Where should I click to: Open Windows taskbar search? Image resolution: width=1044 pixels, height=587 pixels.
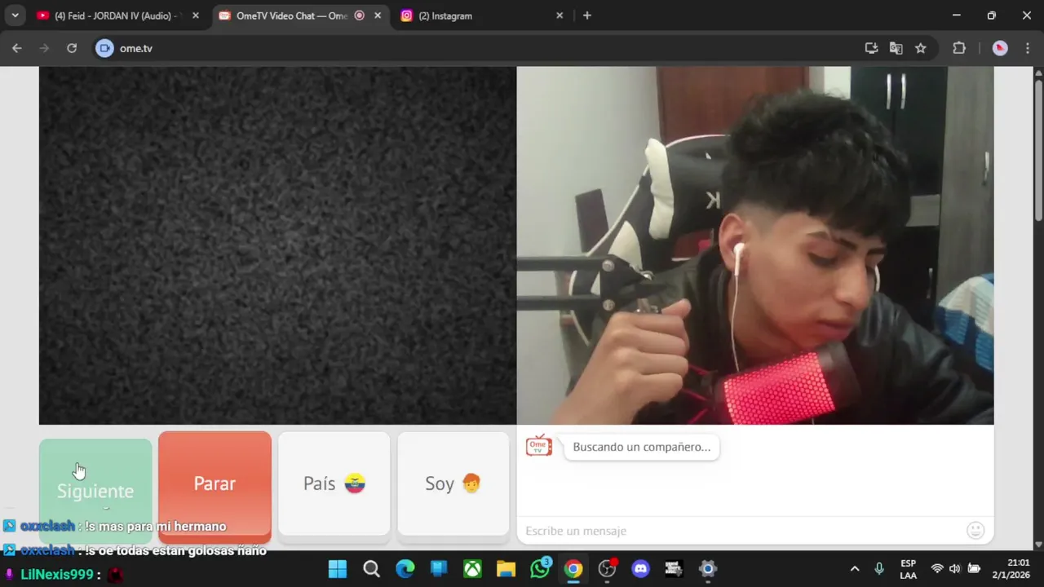[x=371, y=569]
